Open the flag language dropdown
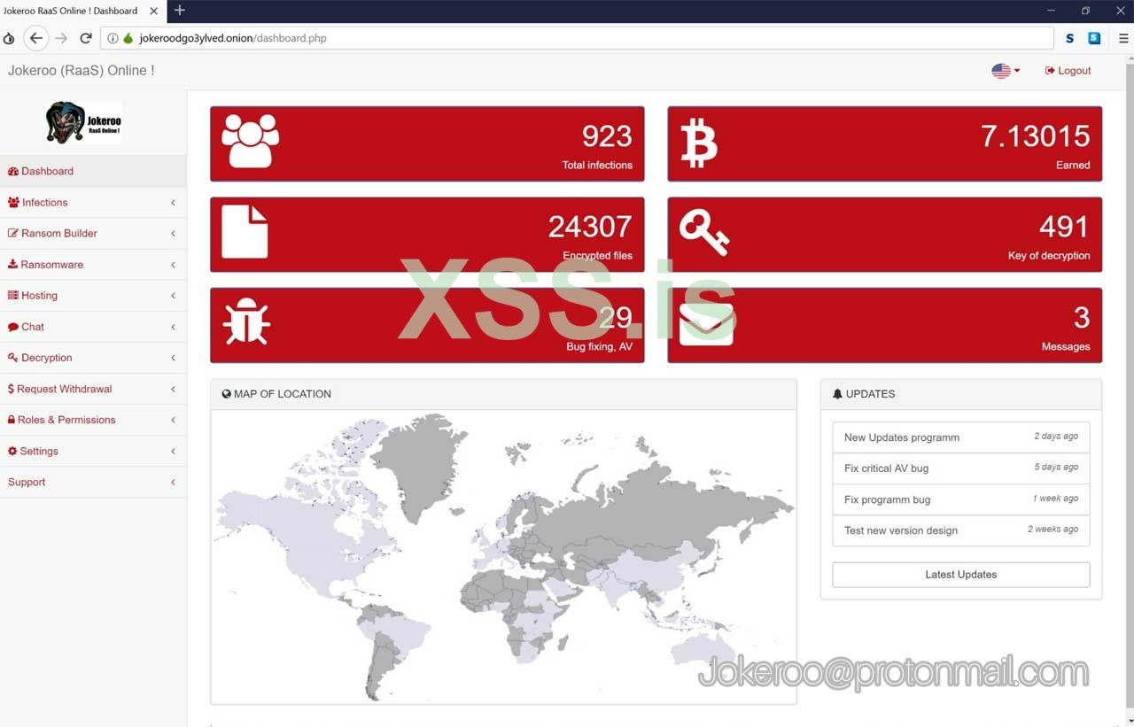This screenshot has height=727, width=1134. tap(1006, 71)
